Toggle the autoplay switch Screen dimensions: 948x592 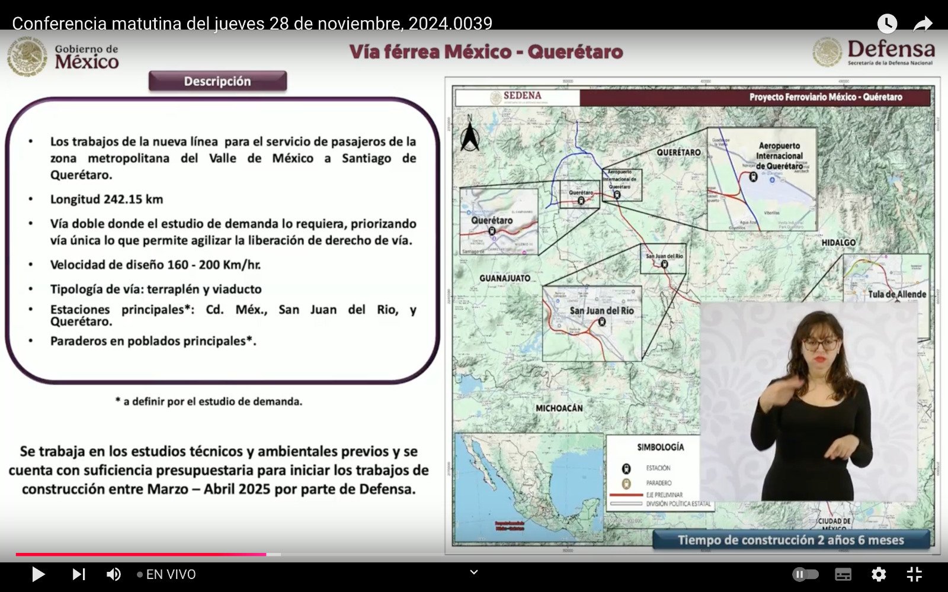(805, 574)
